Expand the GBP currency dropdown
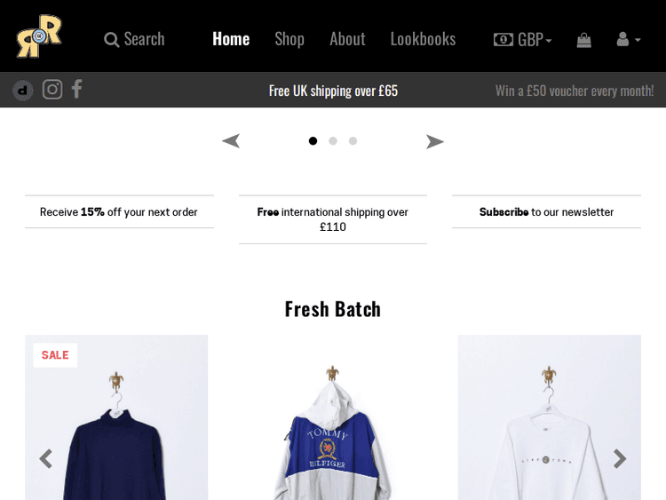 [x=523, y=39]
